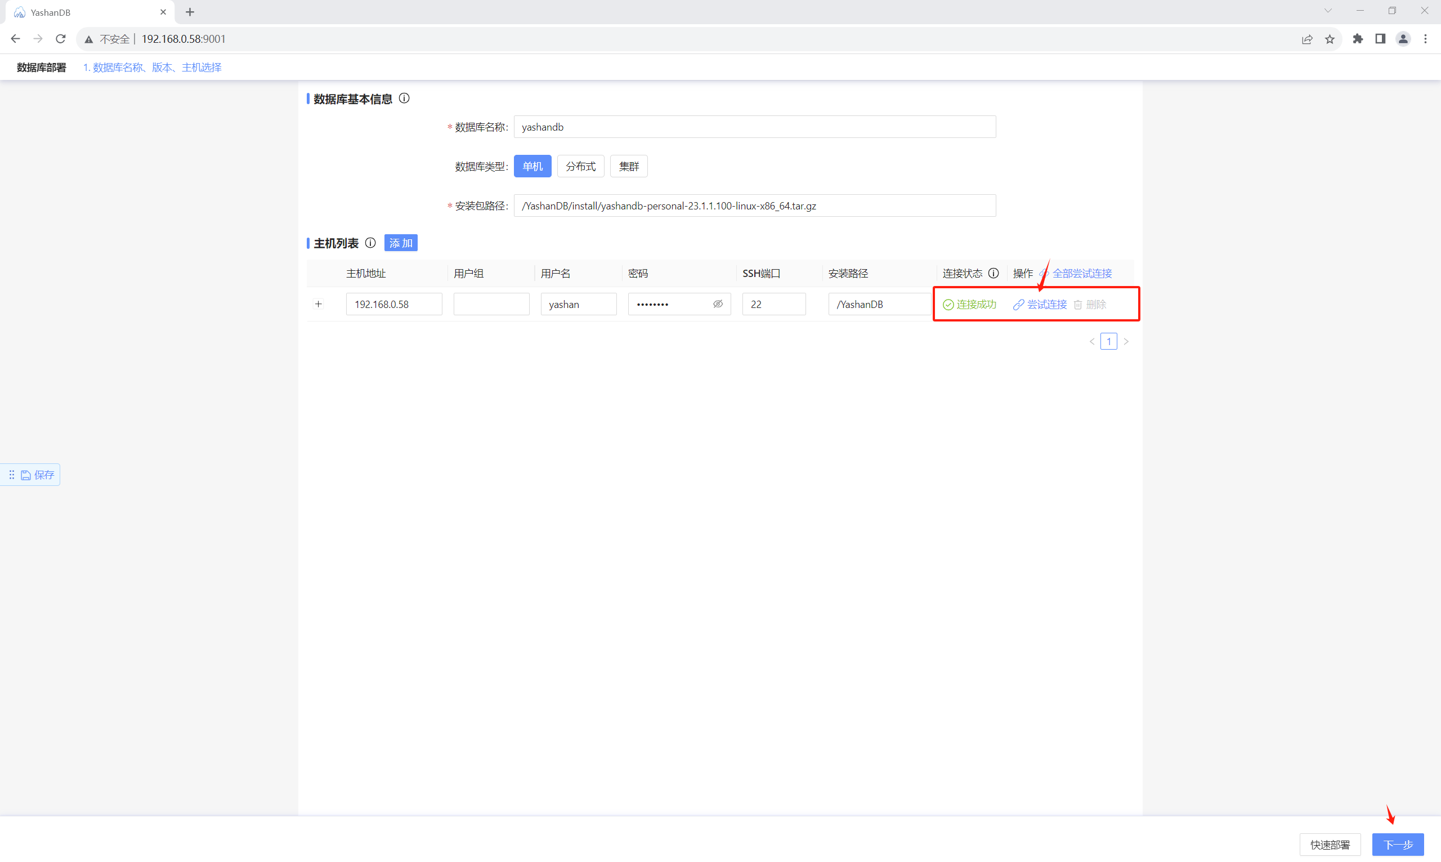
Task: Open browser extensions puzzle icon
Action: 1357,39
